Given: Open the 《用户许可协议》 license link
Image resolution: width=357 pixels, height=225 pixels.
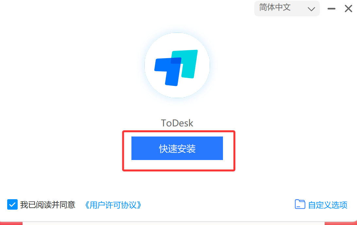Looking at the screenshot, I should pyautogui.click(x=113, y=205).
